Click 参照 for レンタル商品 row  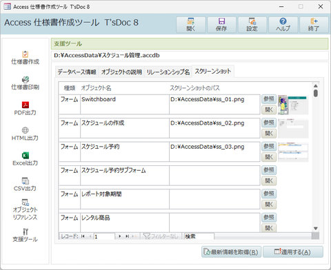(269, 218)
